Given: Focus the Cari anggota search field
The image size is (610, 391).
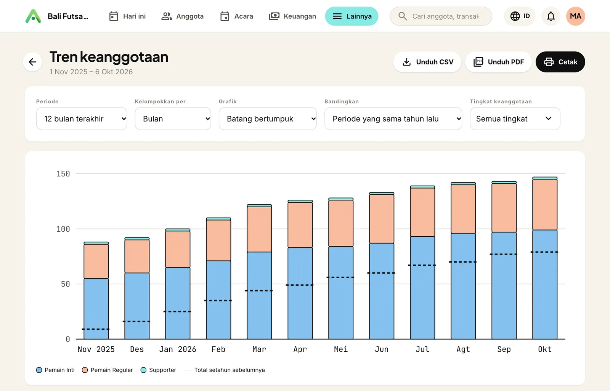Looking at the screenshot, I should pos(441,16).
